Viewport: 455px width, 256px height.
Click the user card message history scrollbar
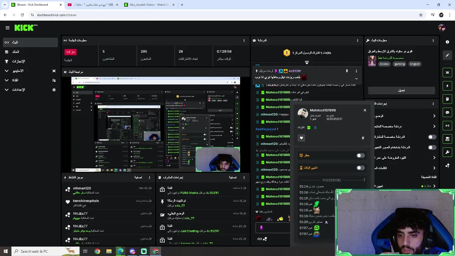click(364, 180)
